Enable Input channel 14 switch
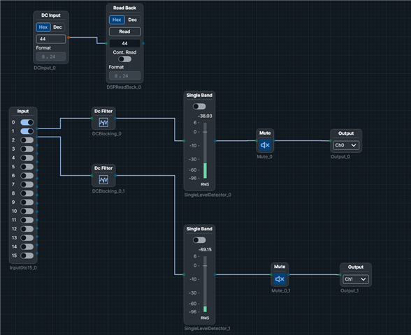 27,247
